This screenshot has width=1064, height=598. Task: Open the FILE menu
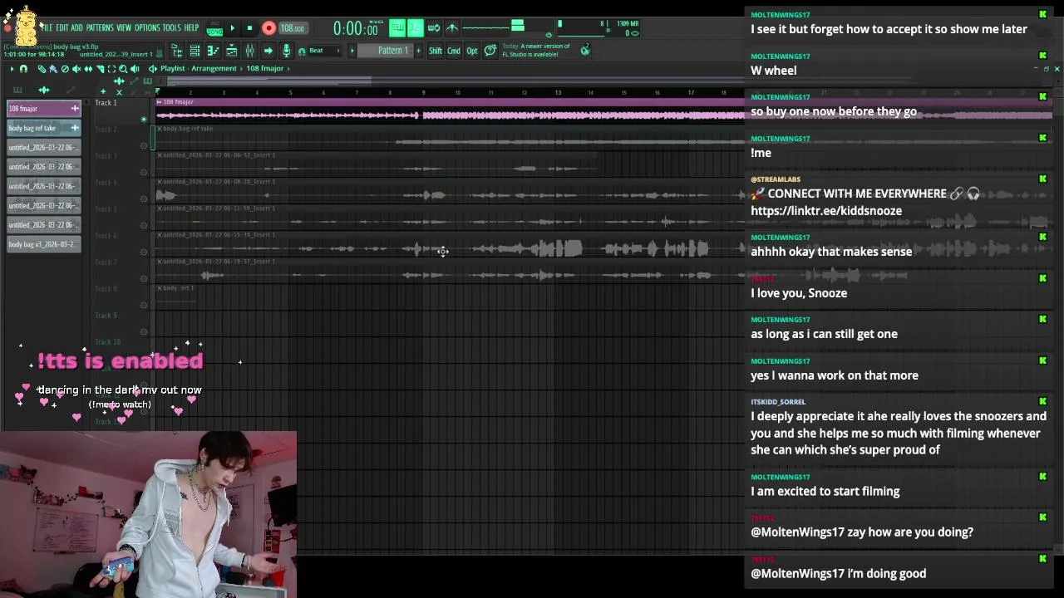pyautogui.click(x=47, y=27)
